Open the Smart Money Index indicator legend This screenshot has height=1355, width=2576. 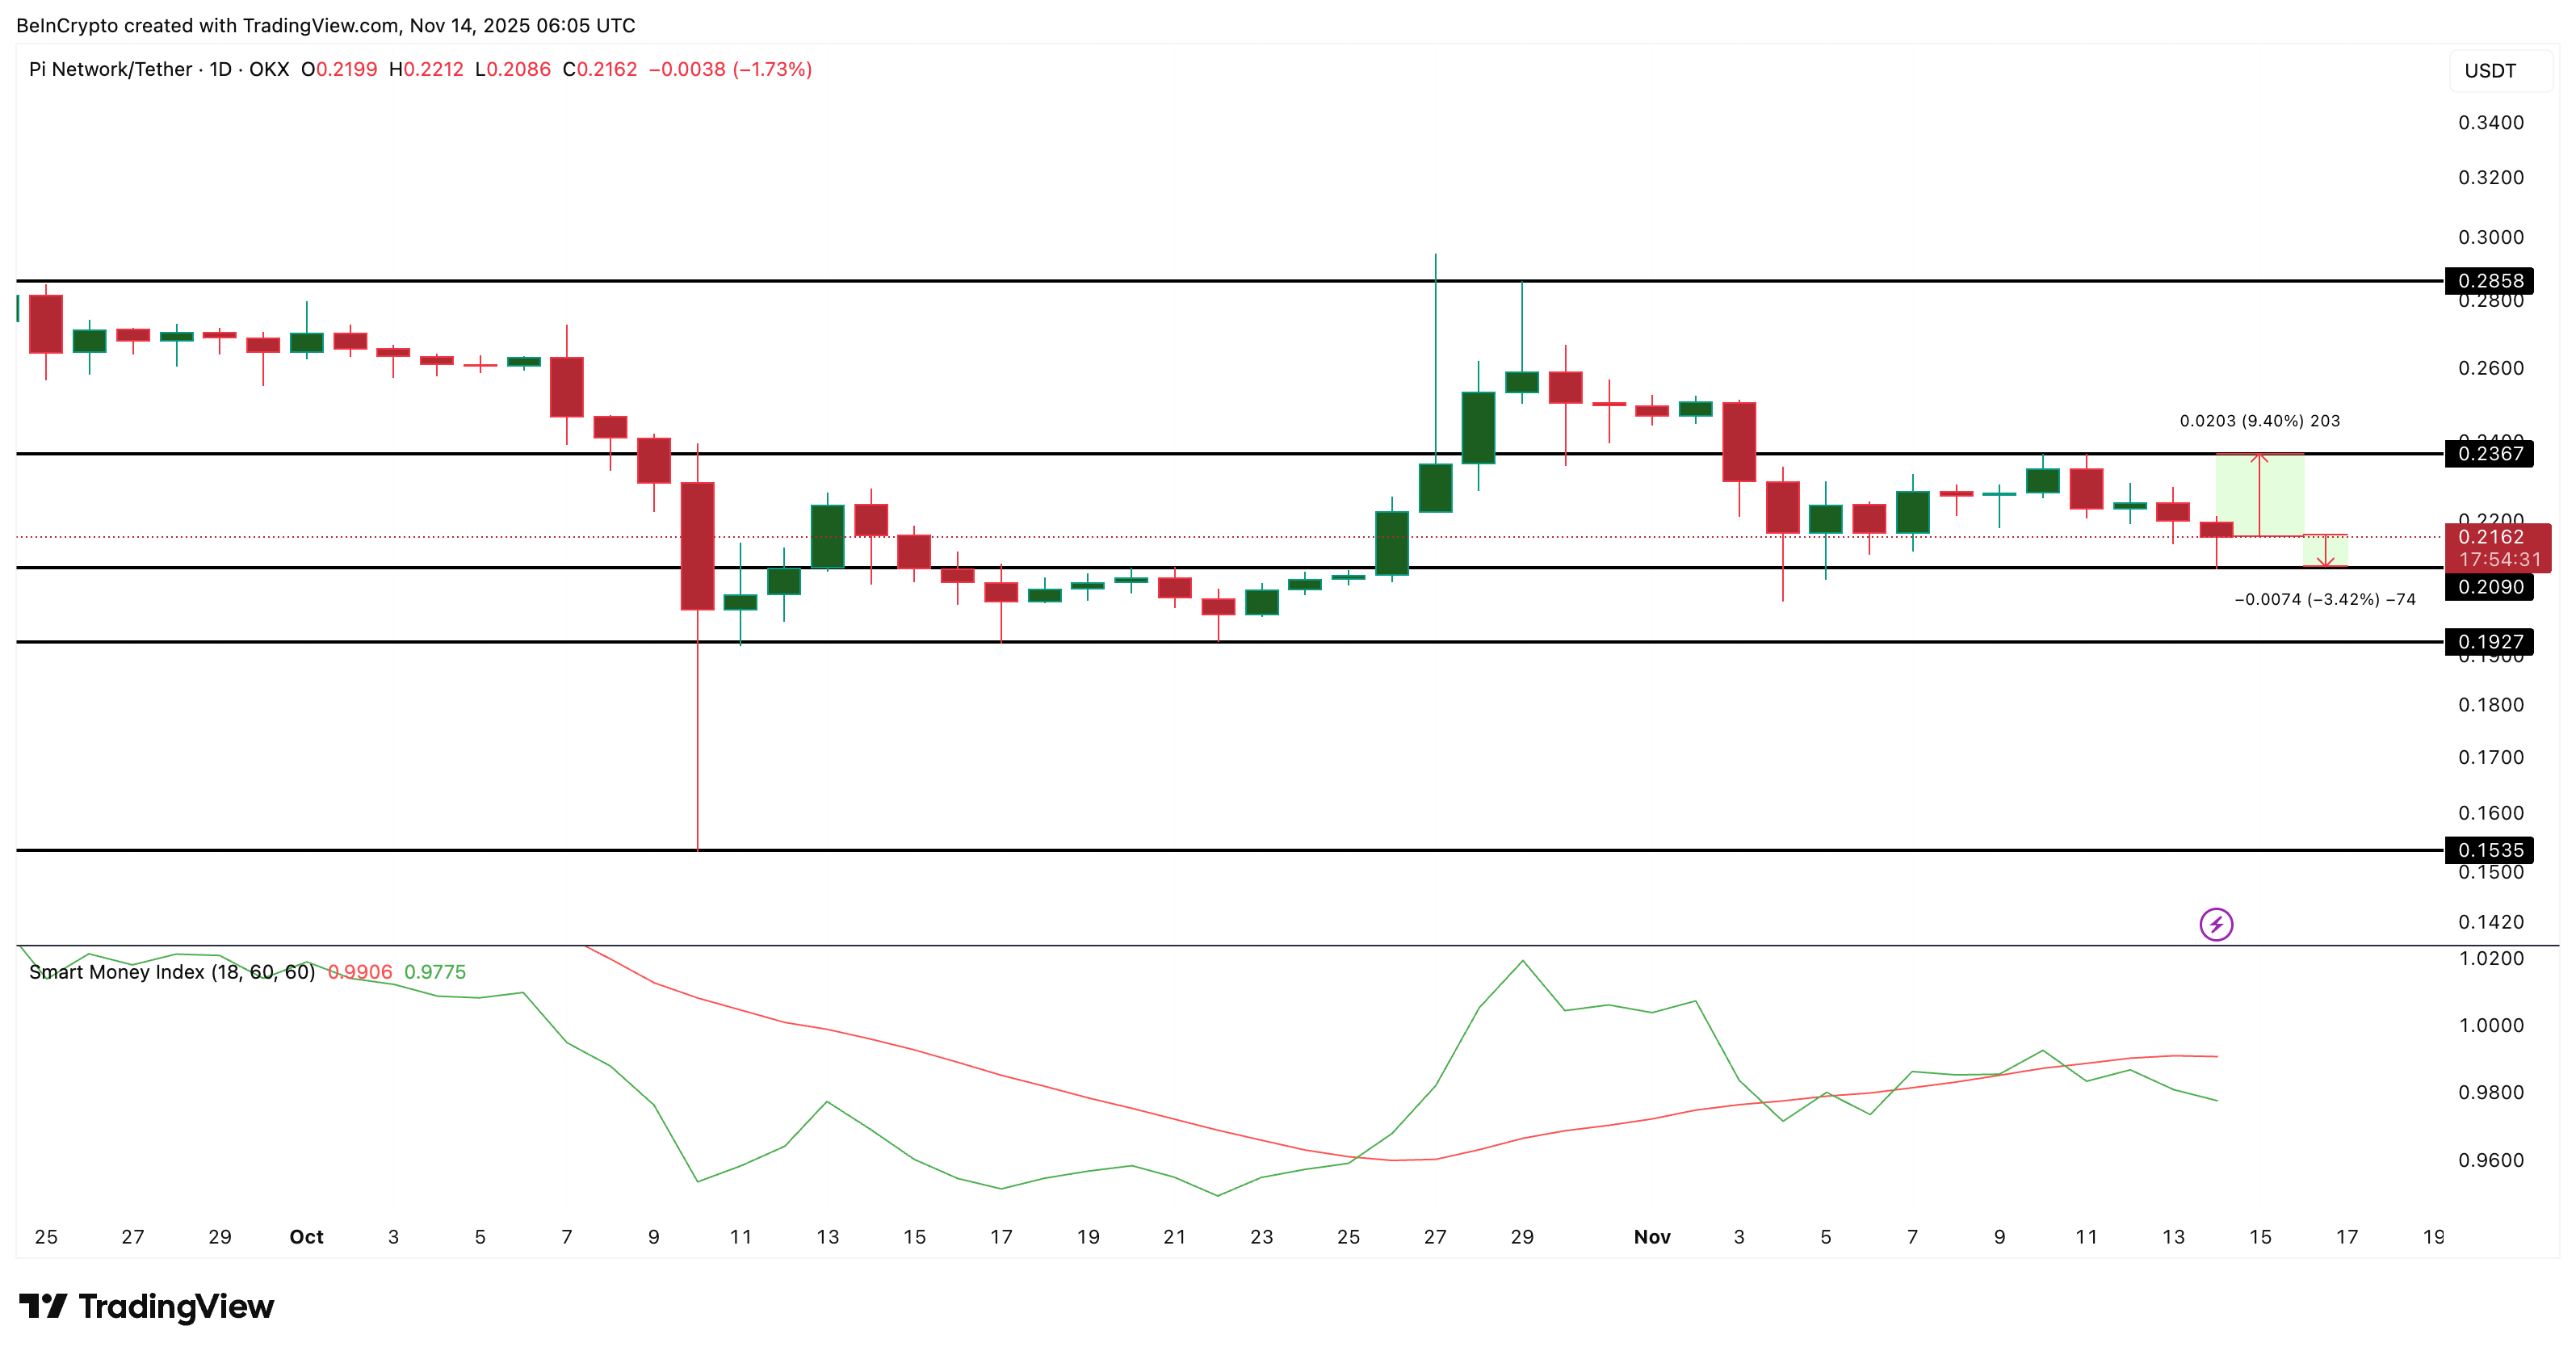[x=171, y=972]
